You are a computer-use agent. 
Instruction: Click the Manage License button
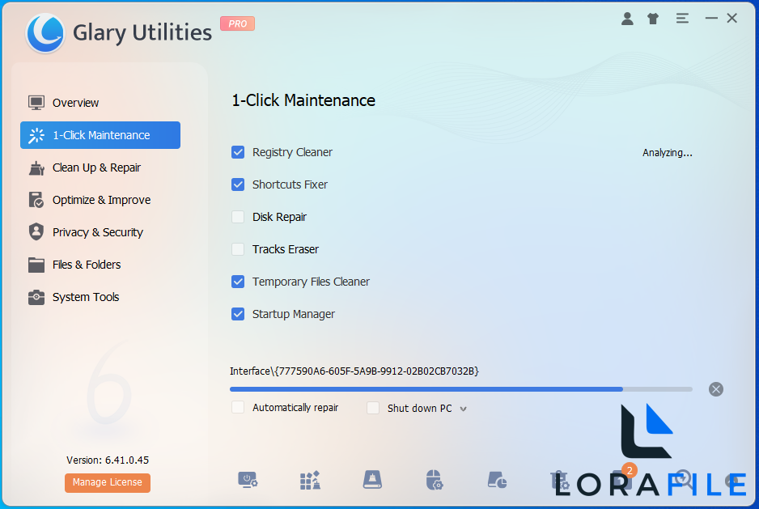click(107, 482)
